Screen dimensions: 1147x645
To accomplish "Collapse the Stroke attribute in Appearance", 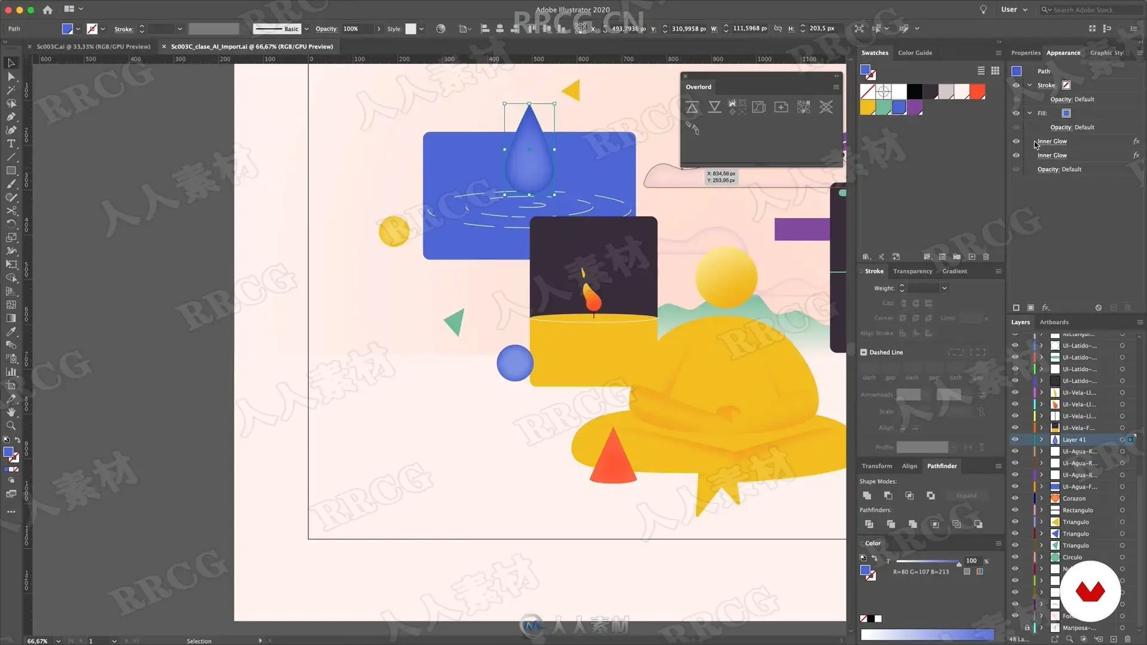I will pos(1029,85).
